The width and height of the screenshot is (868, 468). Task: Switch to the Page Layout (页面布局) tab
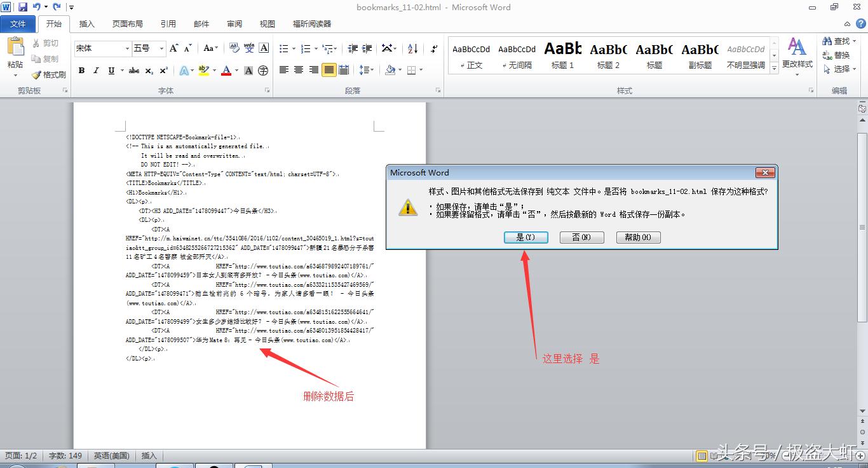[x=128, y=24]
